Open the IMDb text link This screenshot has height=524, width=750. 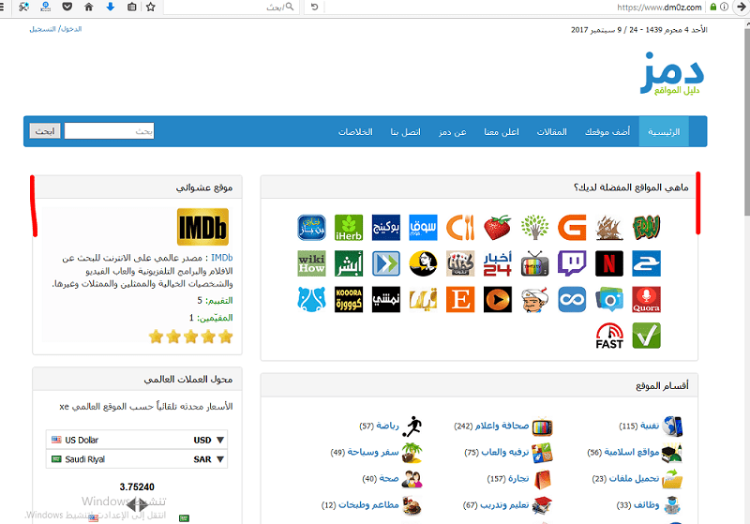[222, 258]
